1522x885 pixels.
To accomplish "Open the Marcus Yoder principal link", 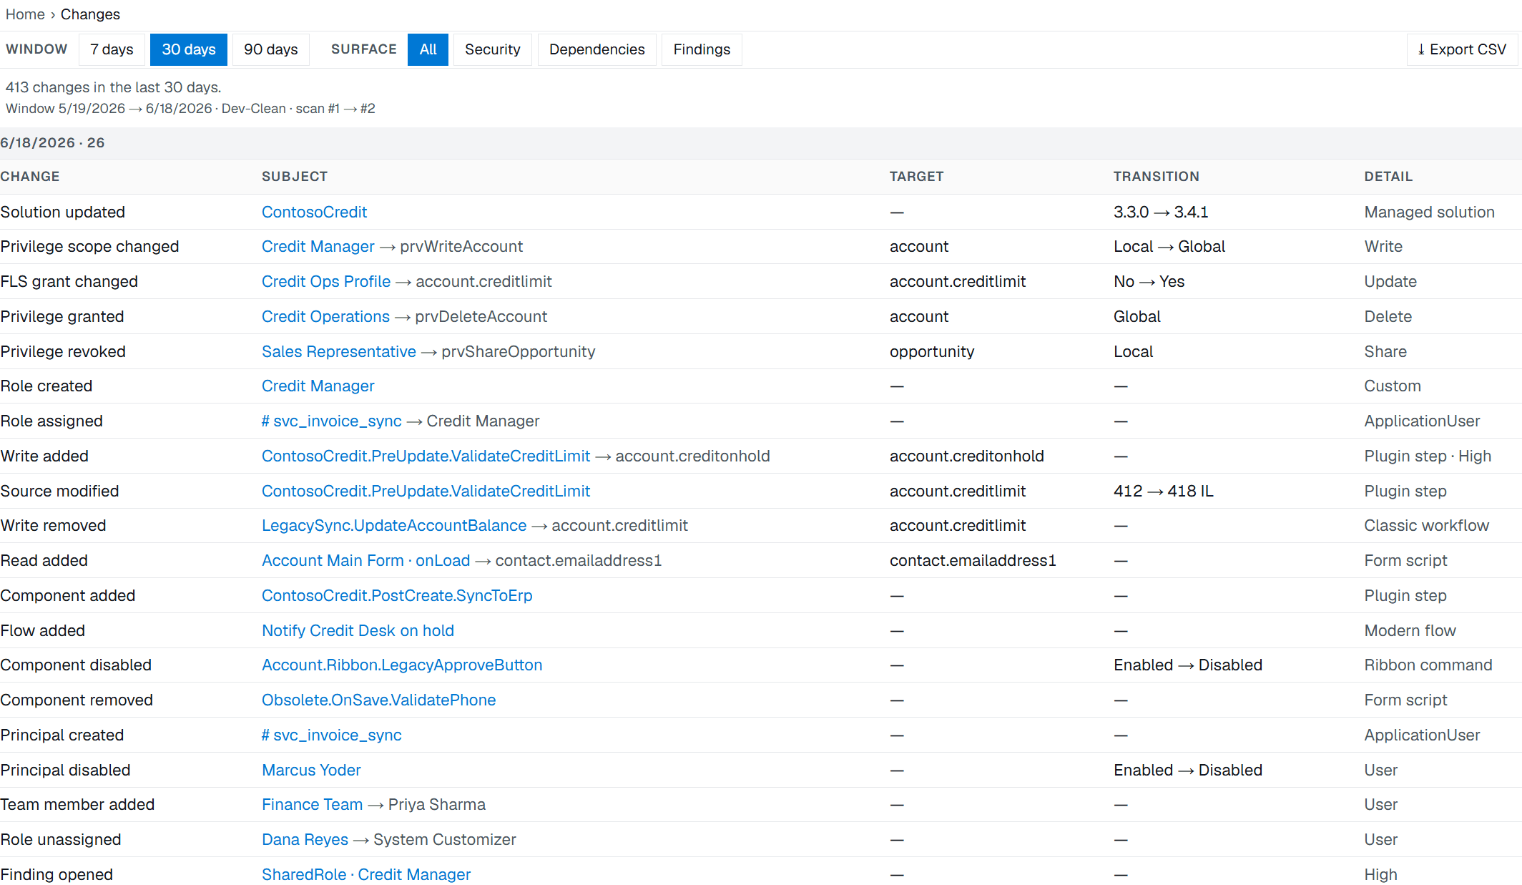I will (311, 770).
